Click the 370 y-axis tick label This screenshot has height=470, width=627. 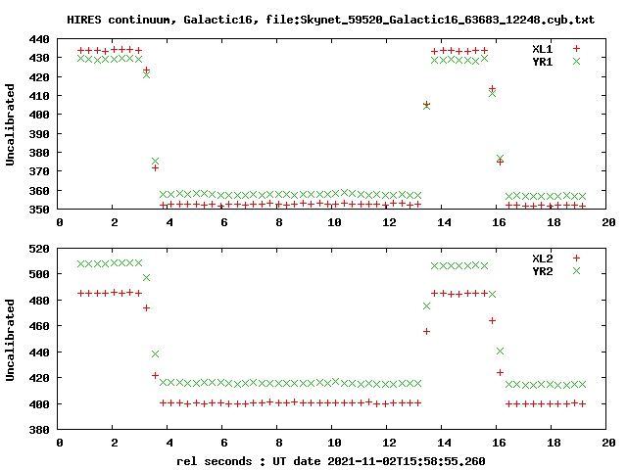click(x=39, y=171)
